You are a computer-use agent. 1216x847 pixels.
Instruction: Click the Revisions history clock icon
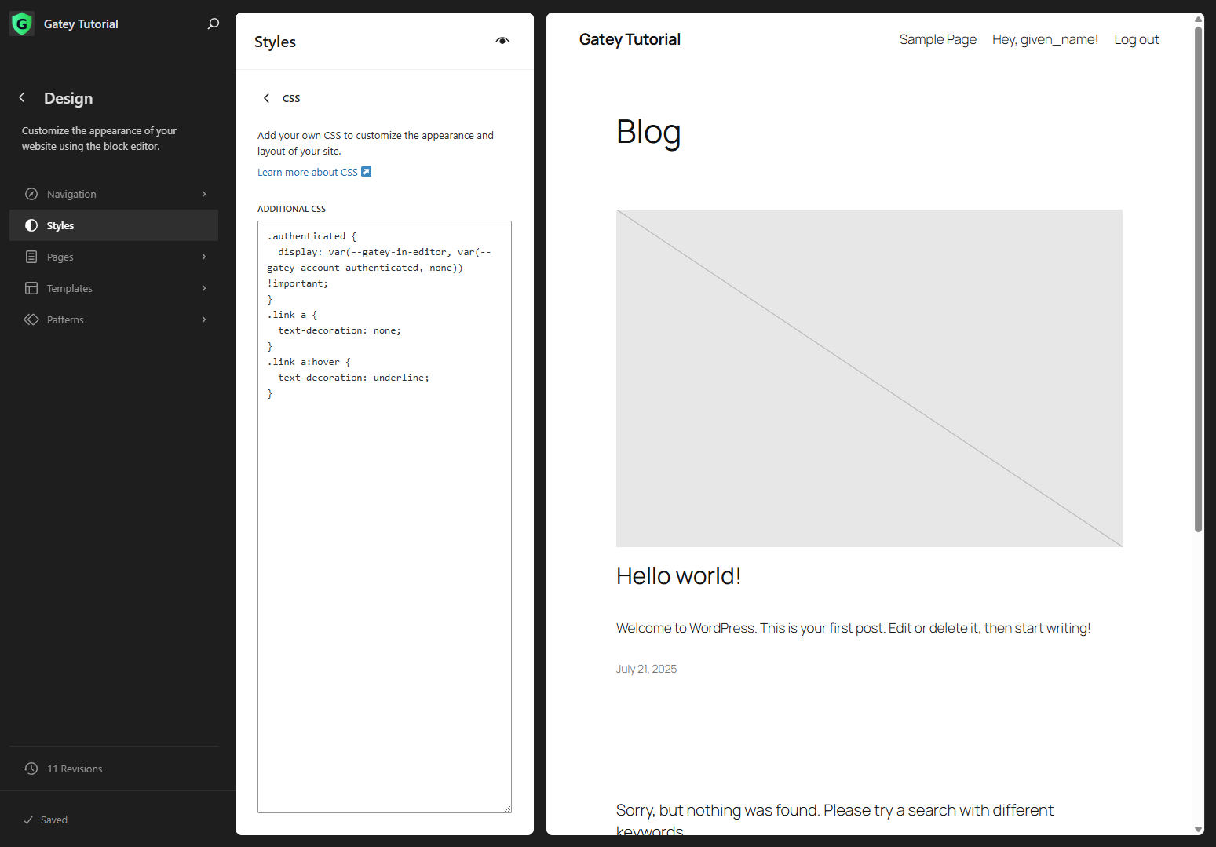click(x=31, y=769)
